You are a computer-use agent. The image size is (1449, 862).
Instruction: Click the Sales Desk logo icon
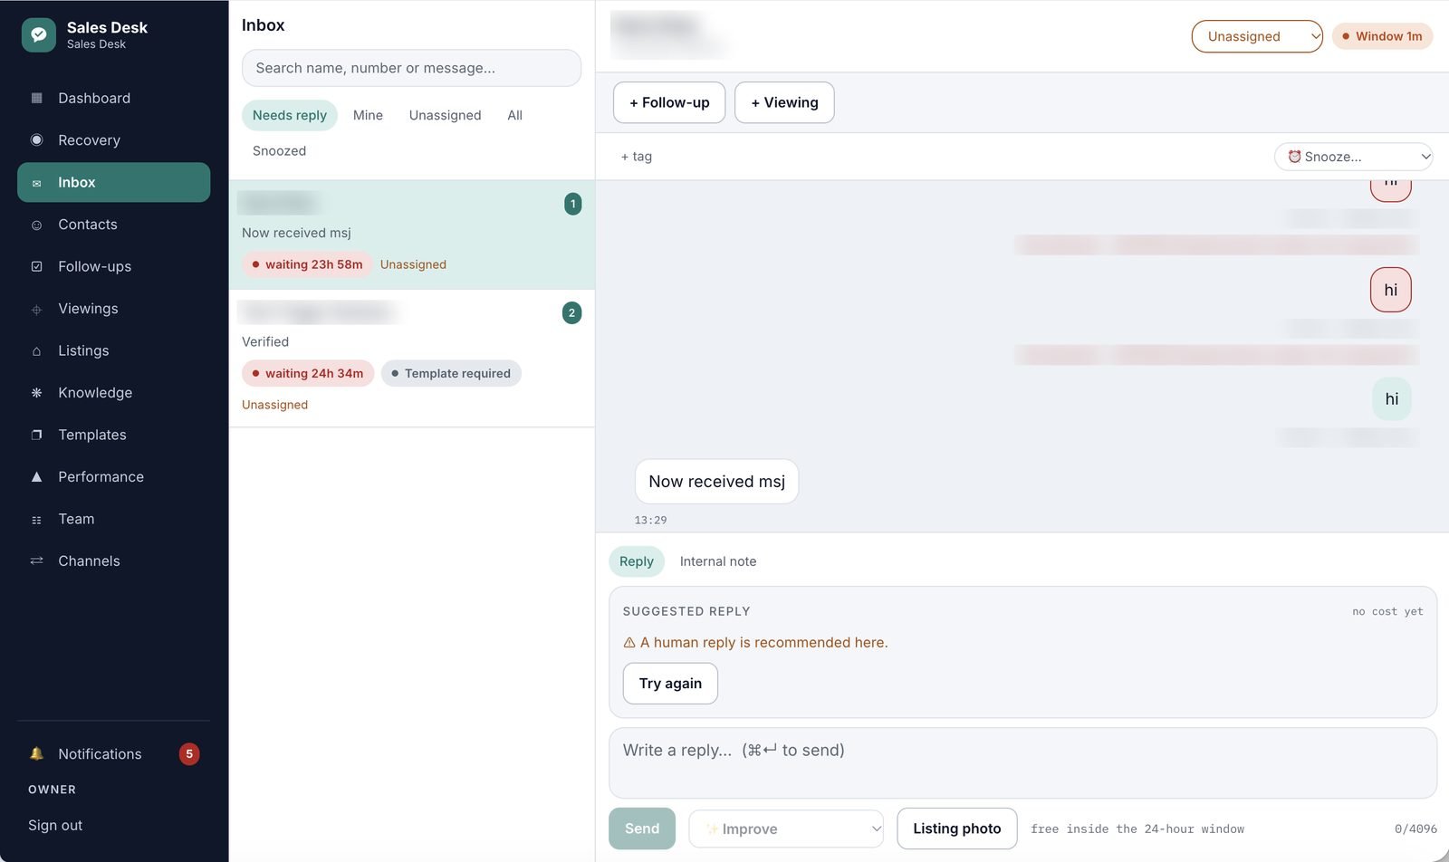(39, 35)
